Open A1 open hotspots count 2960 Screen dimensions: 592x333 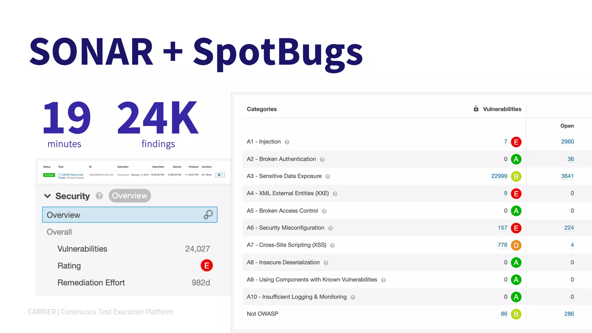[x=567, y=142]
